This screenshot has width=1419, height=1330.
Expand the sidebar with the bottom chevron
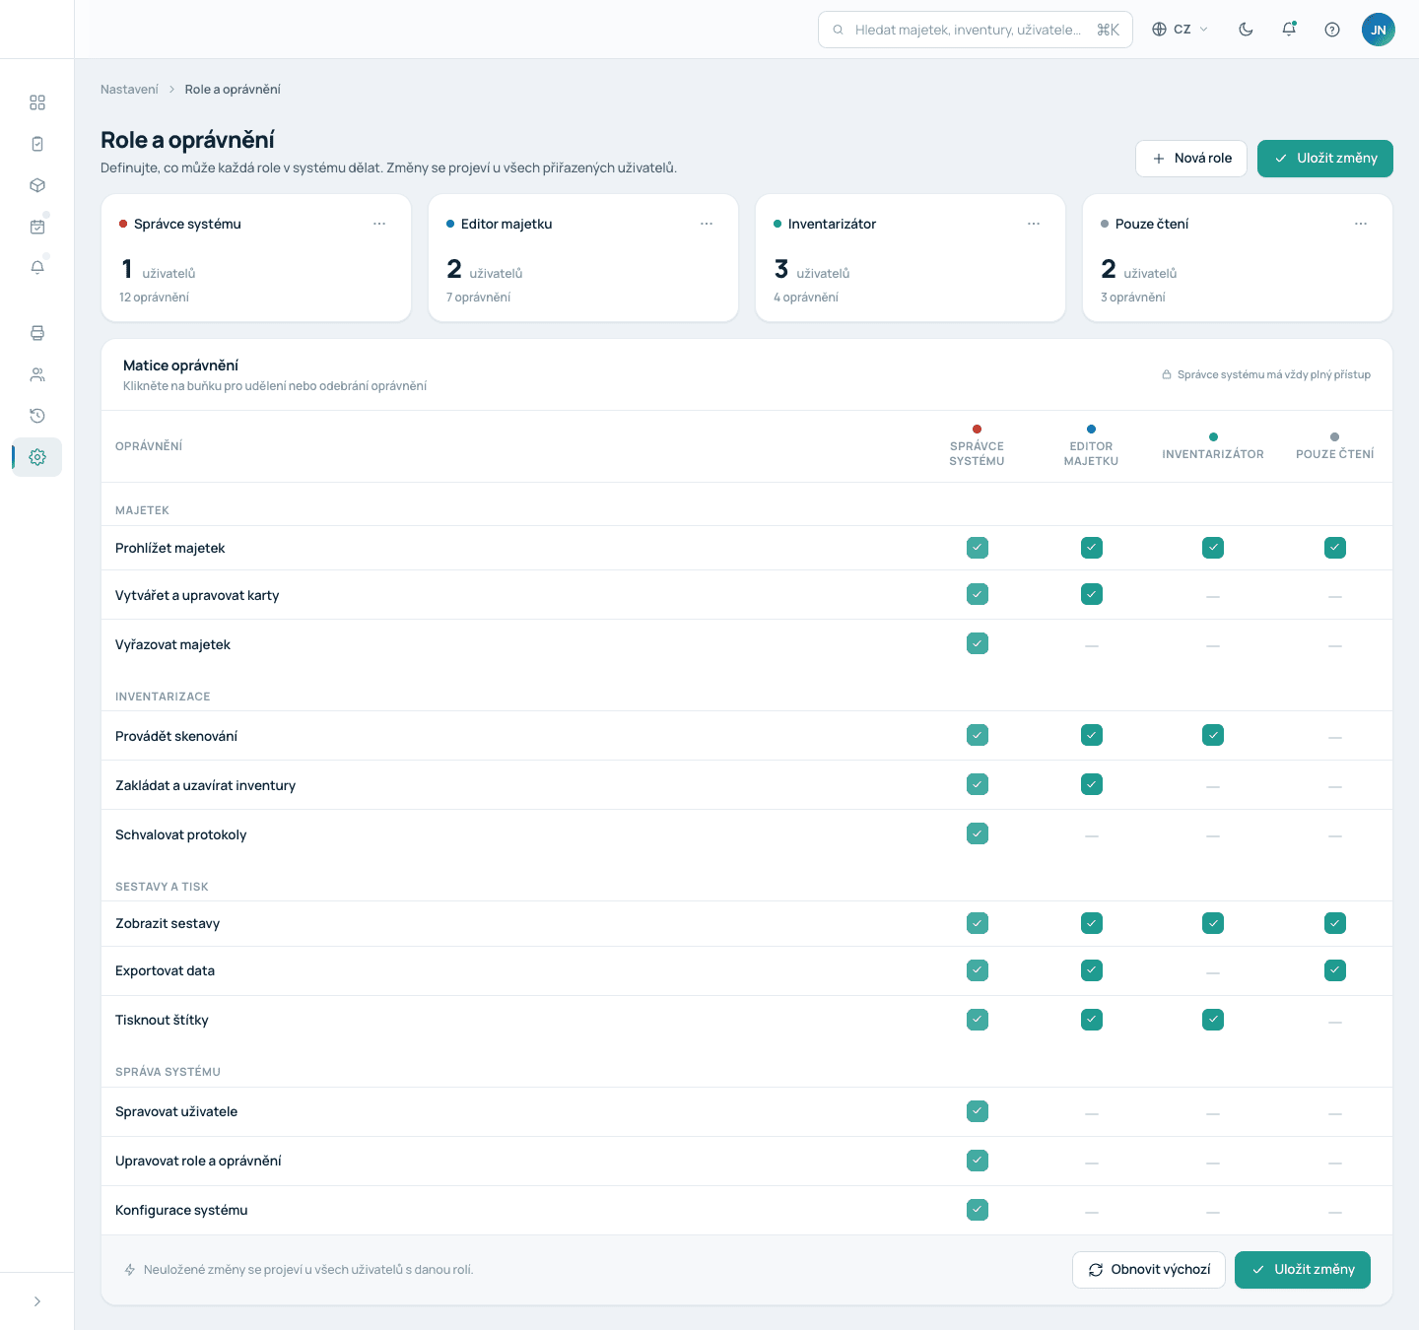pos(37,1301)
